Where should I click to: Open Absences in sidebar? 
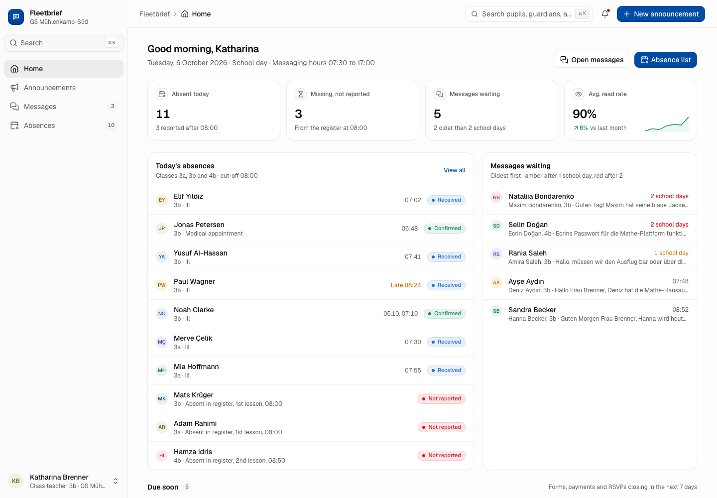[64, 125]
